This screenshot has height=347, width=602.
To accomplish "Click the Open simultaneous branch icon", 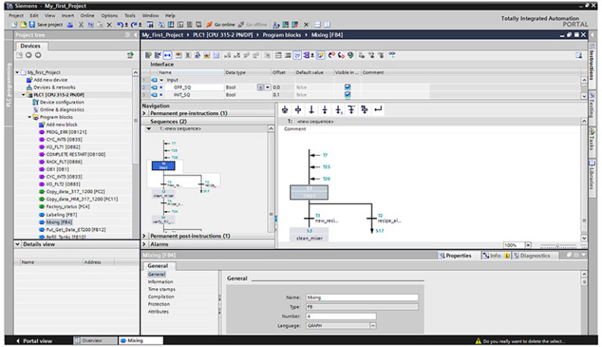I will point(364,110).
